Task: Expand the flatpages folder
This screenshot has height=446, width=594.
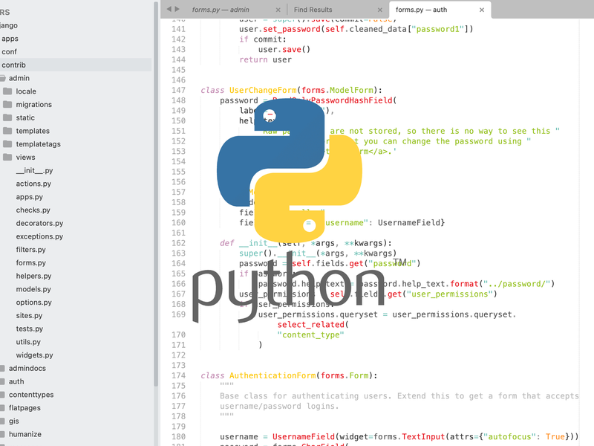Action: click(x=3, y=408)
